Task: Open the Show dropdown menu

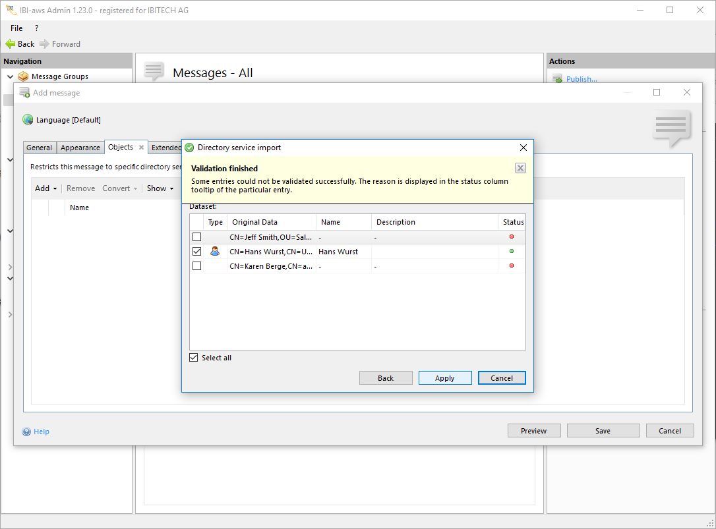Action: 160,188
